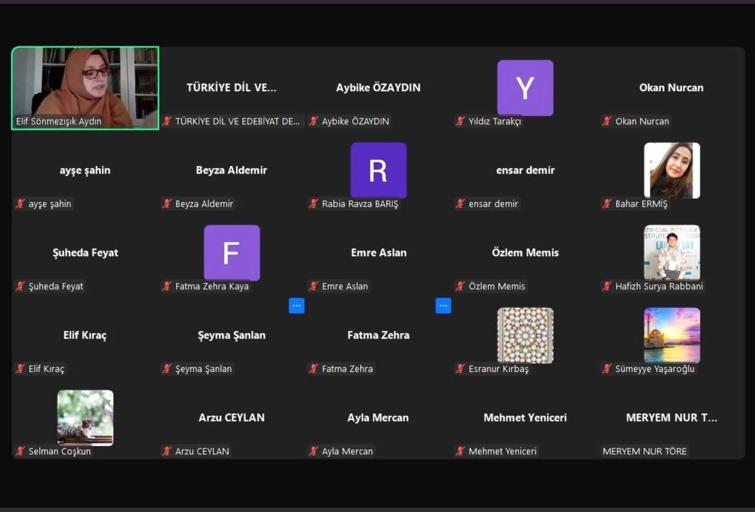Screen dimensions: 755x512
Task: Click Bahar ERMİŞ's profile photo
Action: [671, 170]
